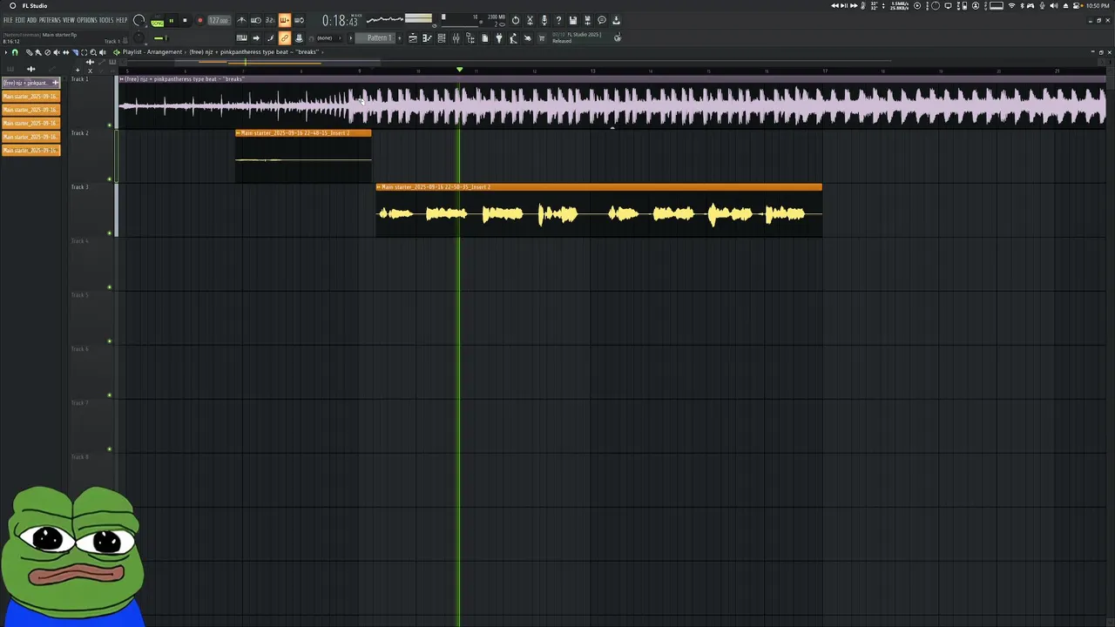1115x627 pixels.
Task: Expand the playlist options arrow
Action: [x=6, y=51]
